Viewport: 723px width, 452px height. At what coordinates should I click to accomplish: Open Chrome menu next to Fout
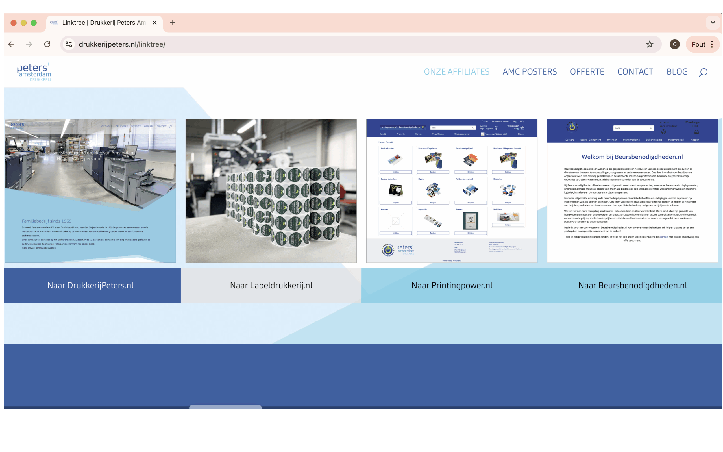[x=712, y=44]
